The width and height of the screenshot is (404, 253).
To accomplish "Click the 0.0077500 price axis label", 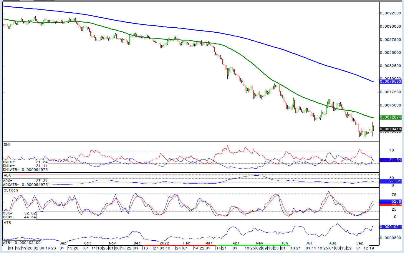I will click(x=390, y=92).
